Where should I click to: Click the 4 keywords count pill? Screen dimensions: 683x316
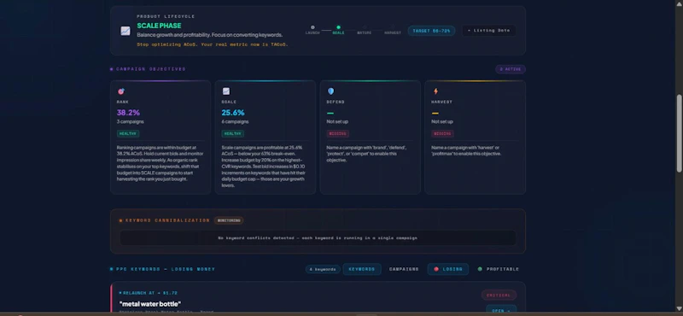323,269
